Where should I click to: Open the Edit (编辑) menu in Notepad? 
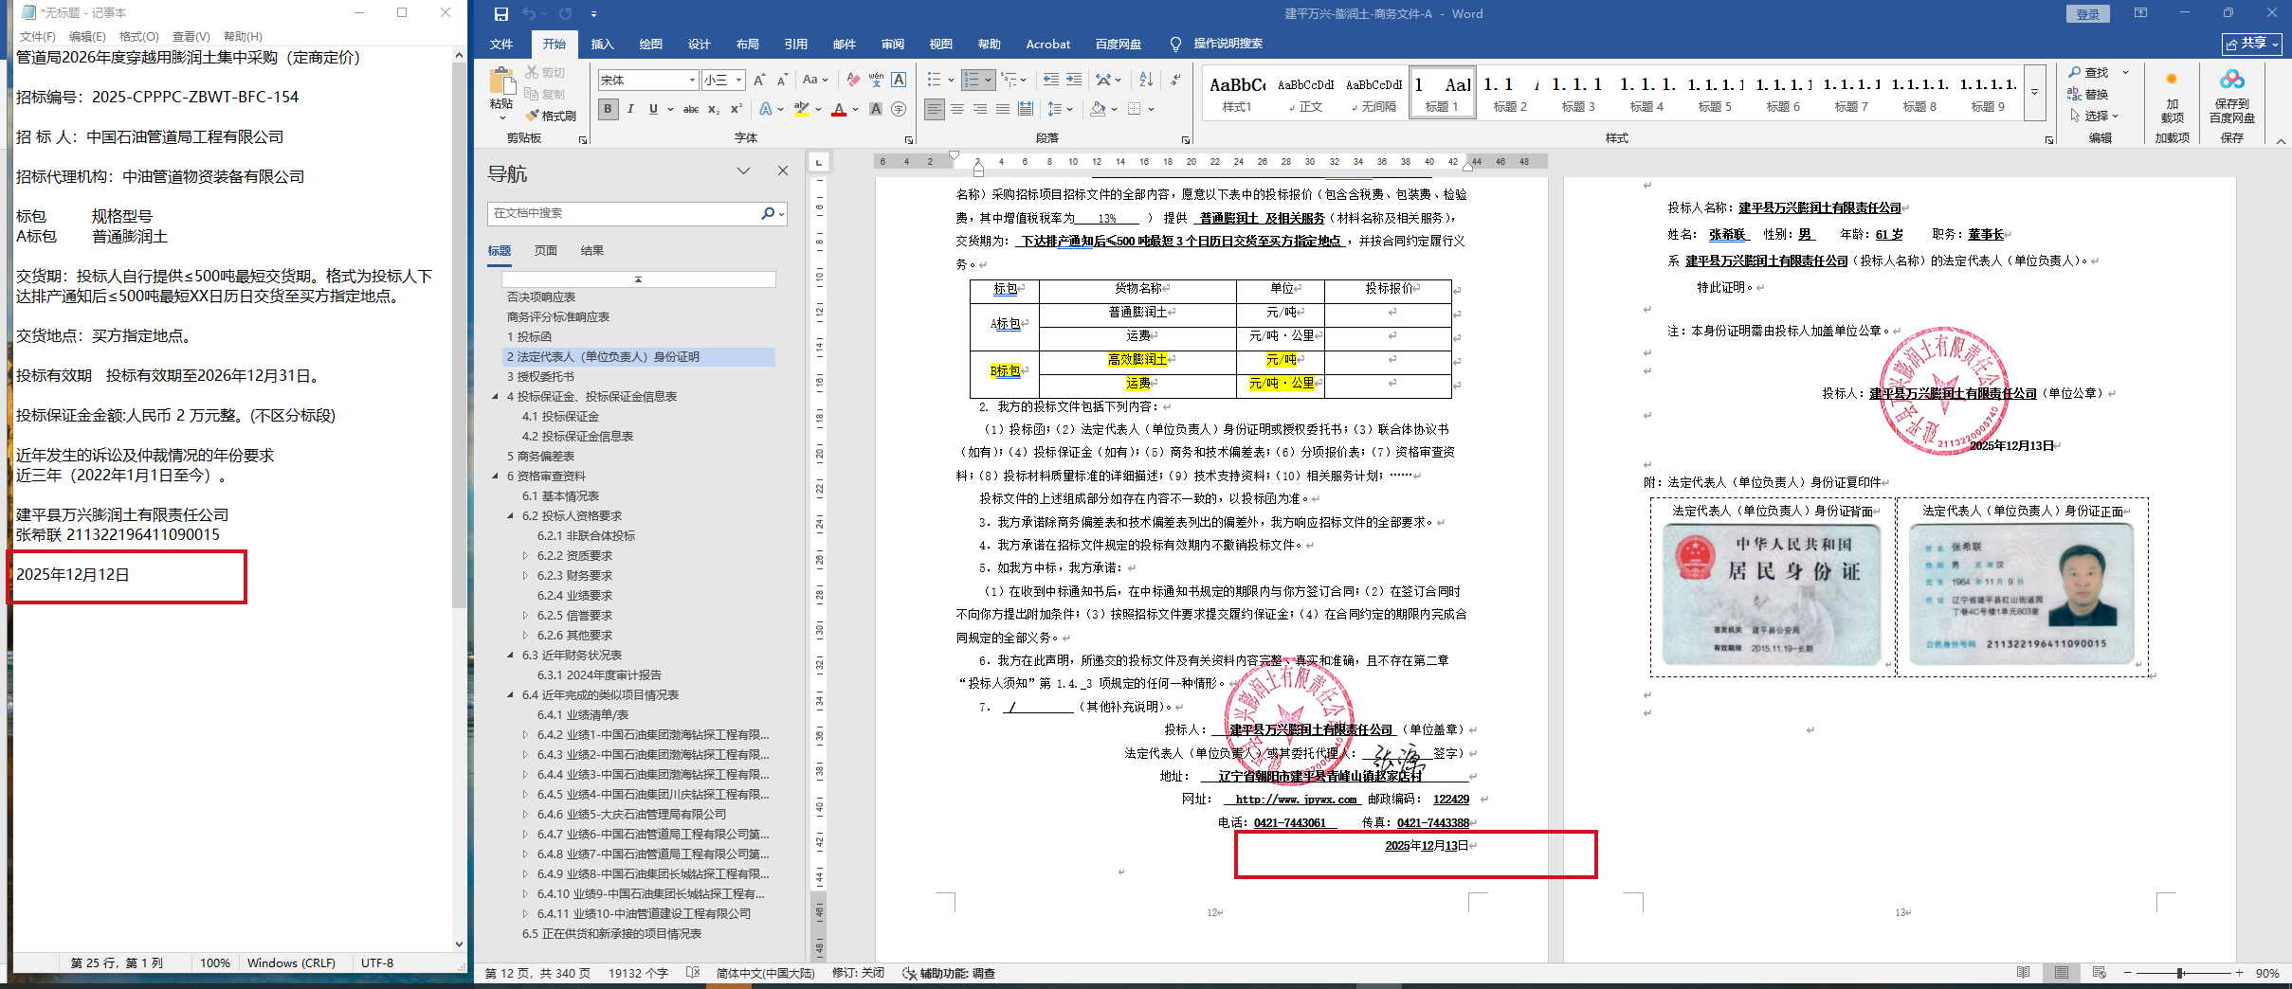pos(87,36)
